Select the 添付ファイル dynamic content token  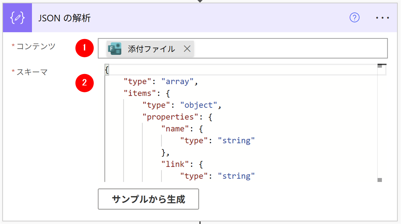tap(151, 49)
